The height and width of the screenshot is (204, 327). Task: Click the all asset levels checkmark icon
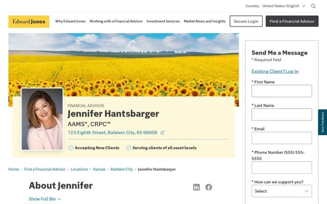128,148
